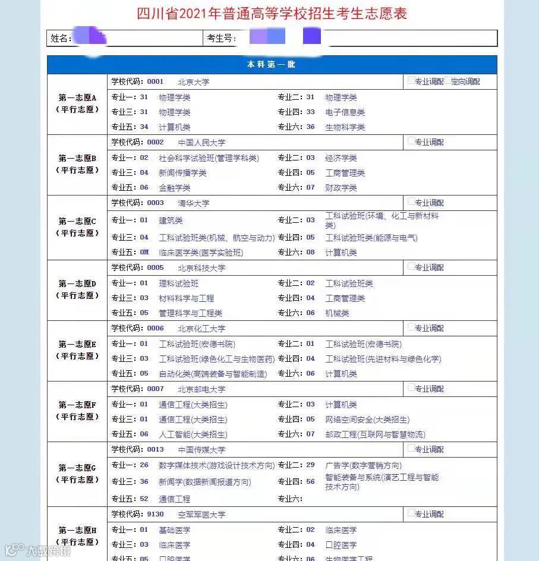Image resolution: width=539 pixels, height=561 pixels.
Task: Check 专业调配 for 中国传媒大学
Action: (x=410, y=449)
